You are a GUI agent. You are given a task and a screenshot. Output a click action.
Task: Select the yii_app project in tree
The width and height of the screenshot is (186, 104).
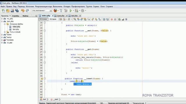(10, 43)
